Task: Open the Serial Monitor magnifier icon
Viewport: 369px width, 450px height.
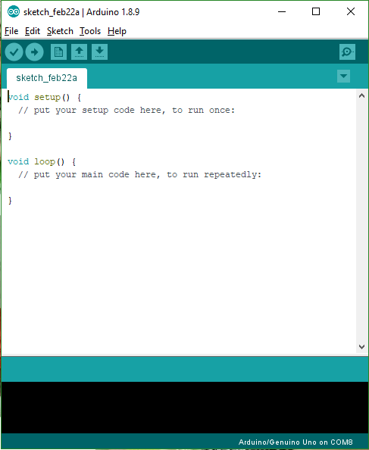Action: tap(347, 52)
